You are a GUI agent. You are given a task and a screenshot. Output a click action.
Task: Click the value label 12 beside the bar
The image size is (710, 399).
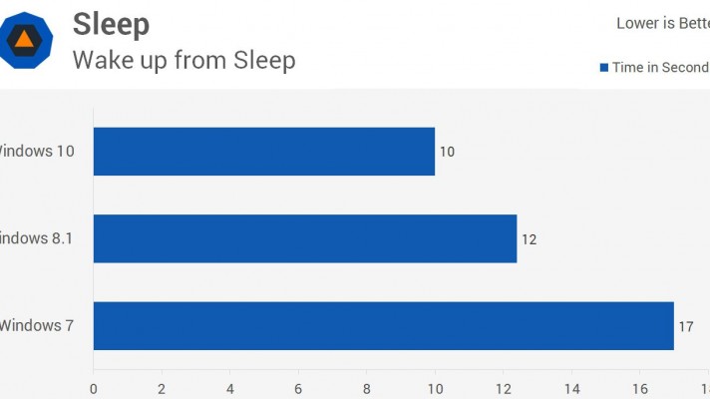coord(529,239)
